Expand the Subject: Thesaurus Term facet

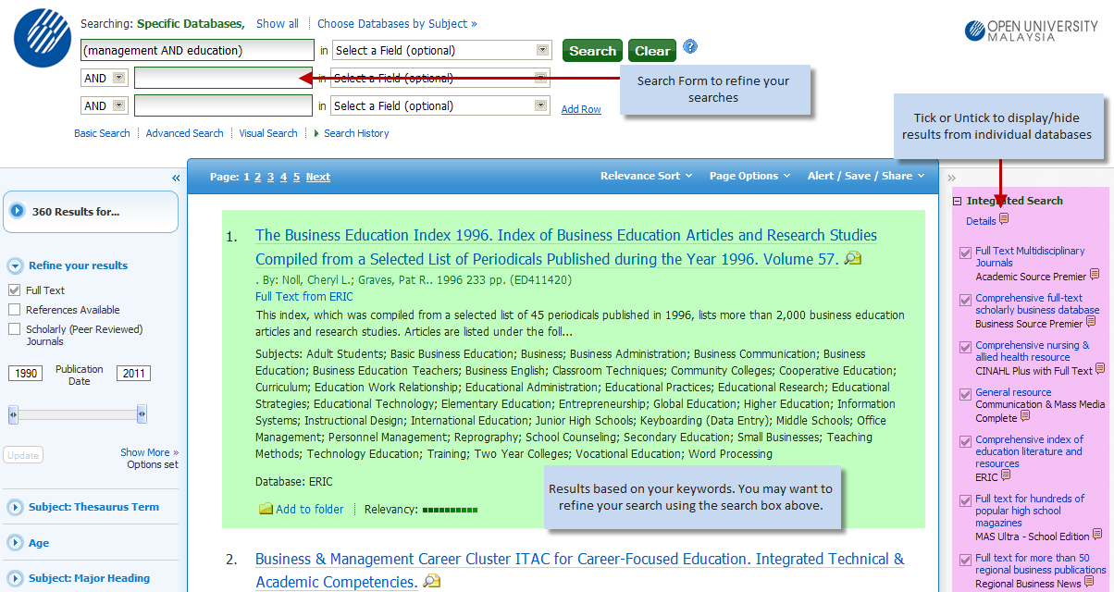coord(15,507)
